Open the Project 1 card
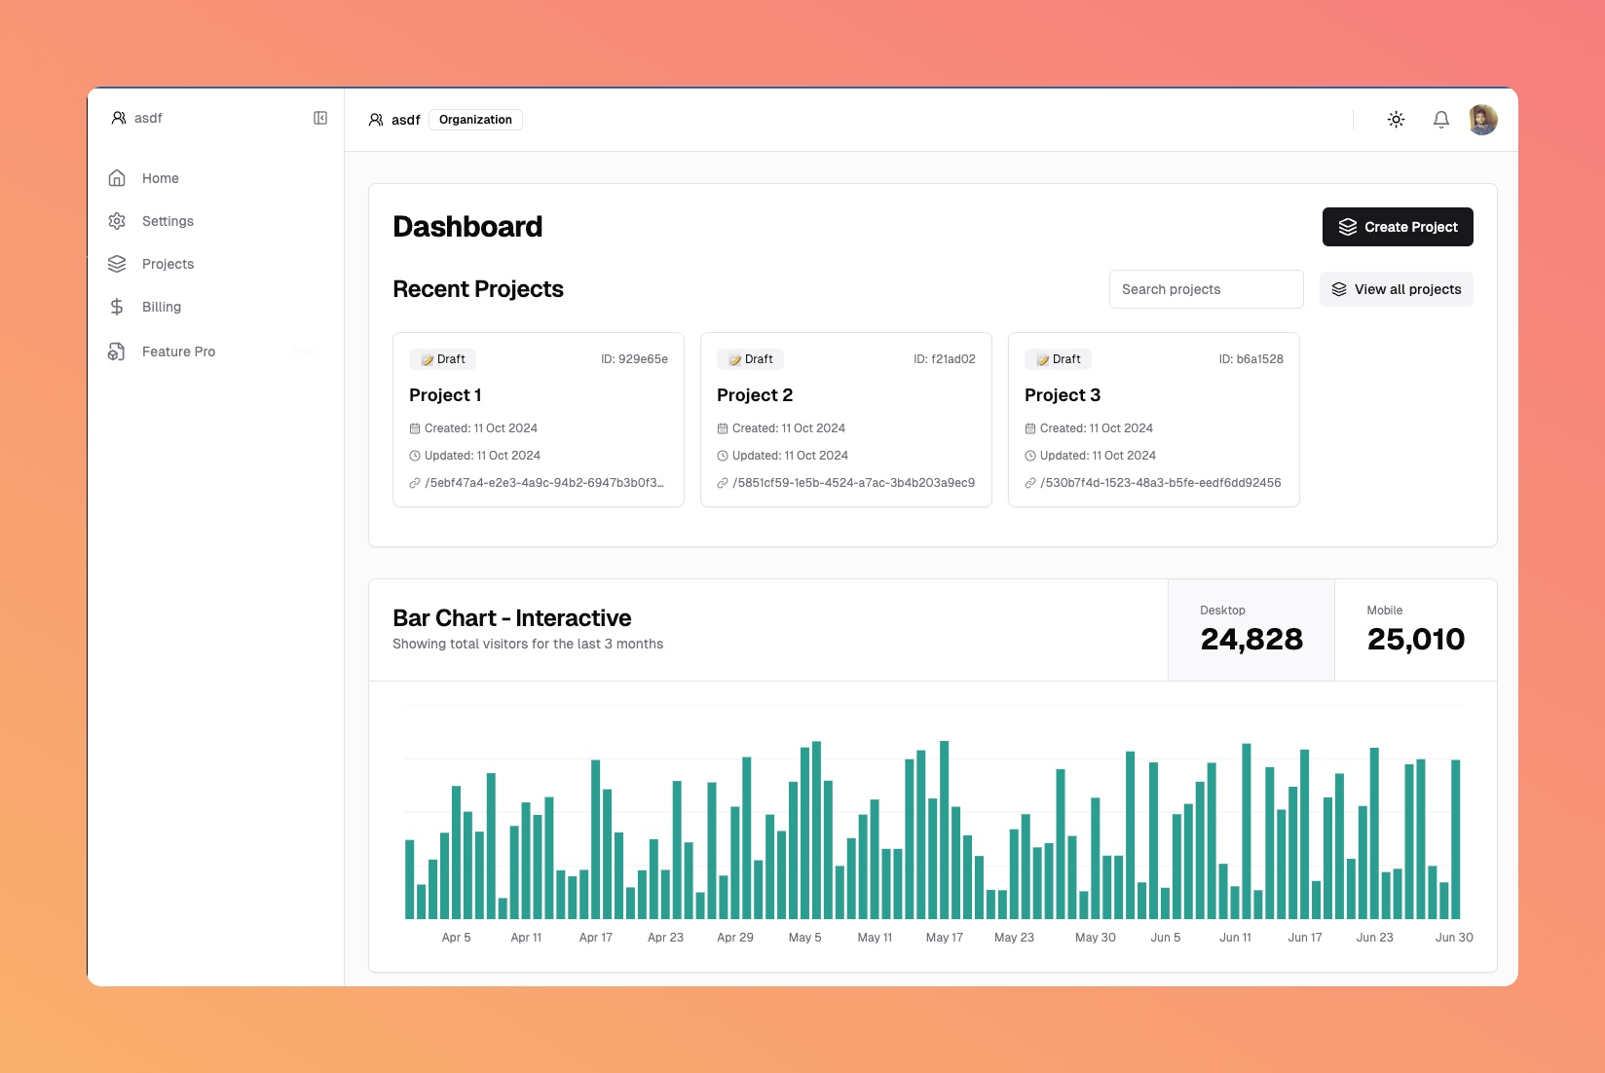 pyautogui.click(x=538, y=395)
